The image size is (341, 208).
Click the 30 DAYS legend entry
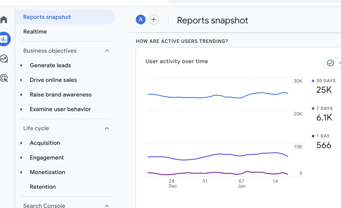click(x=324, y=81)
